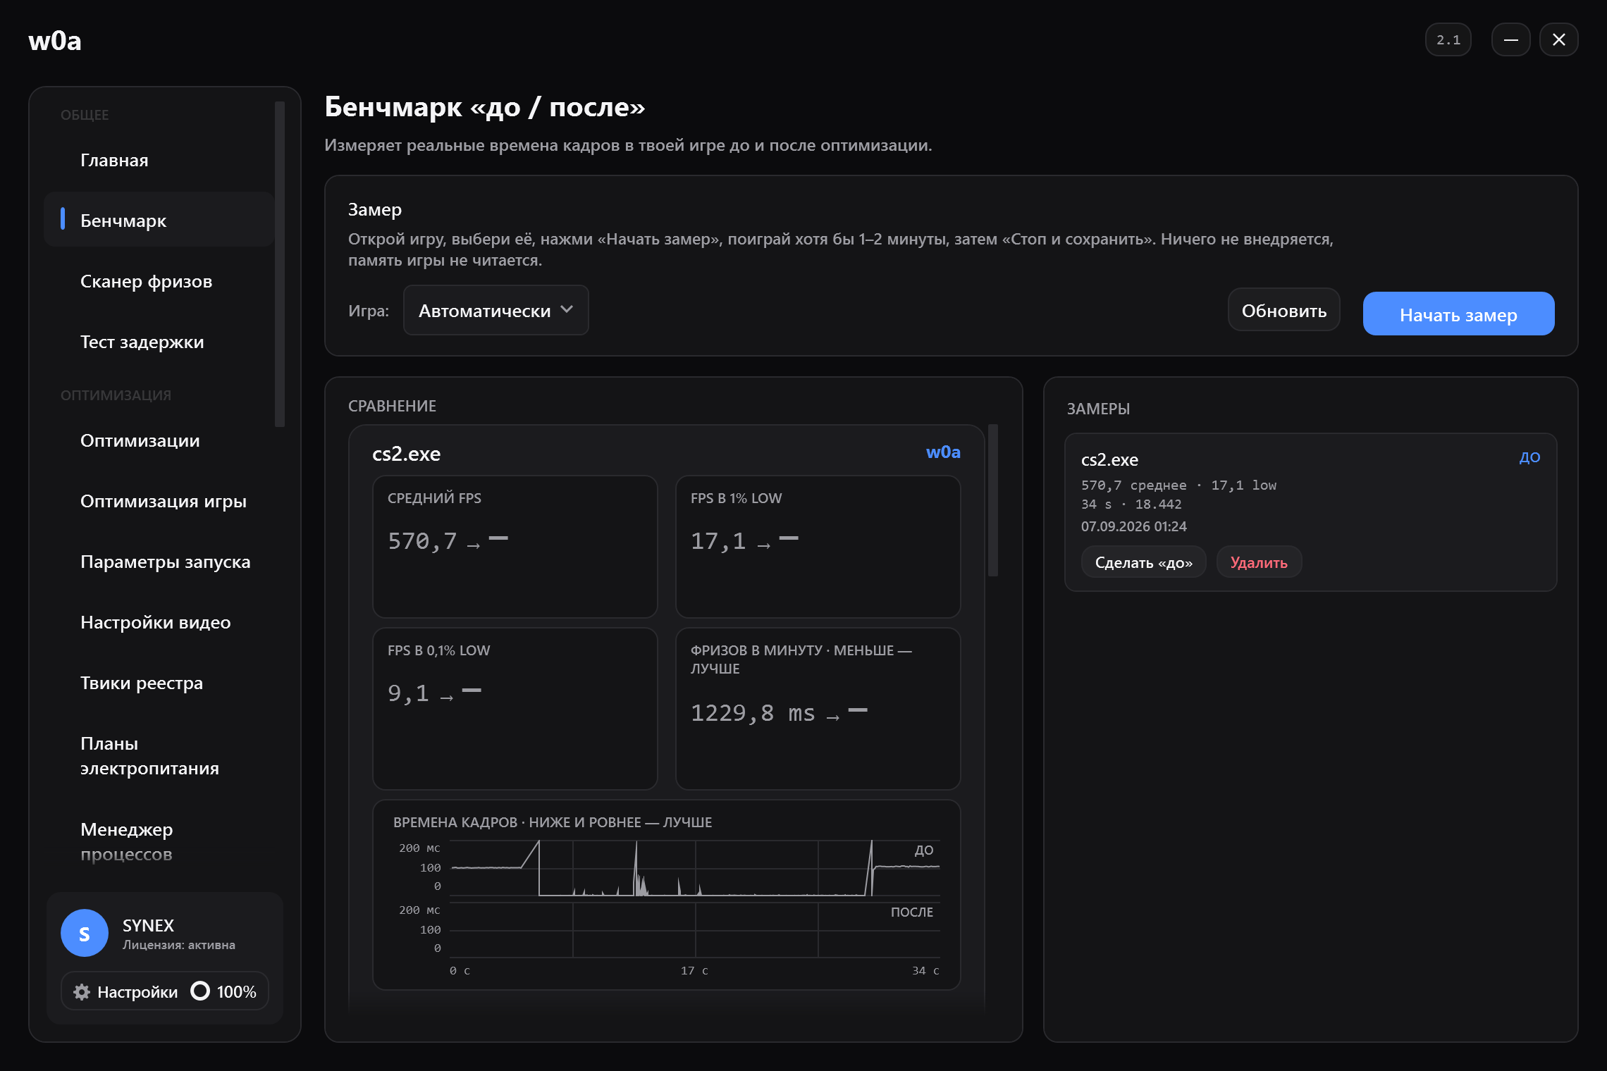This screenshot has height=1071, width=1607.
Task: Click FPS В 0,1% LOW value 9,1
Action: point(408,693)
